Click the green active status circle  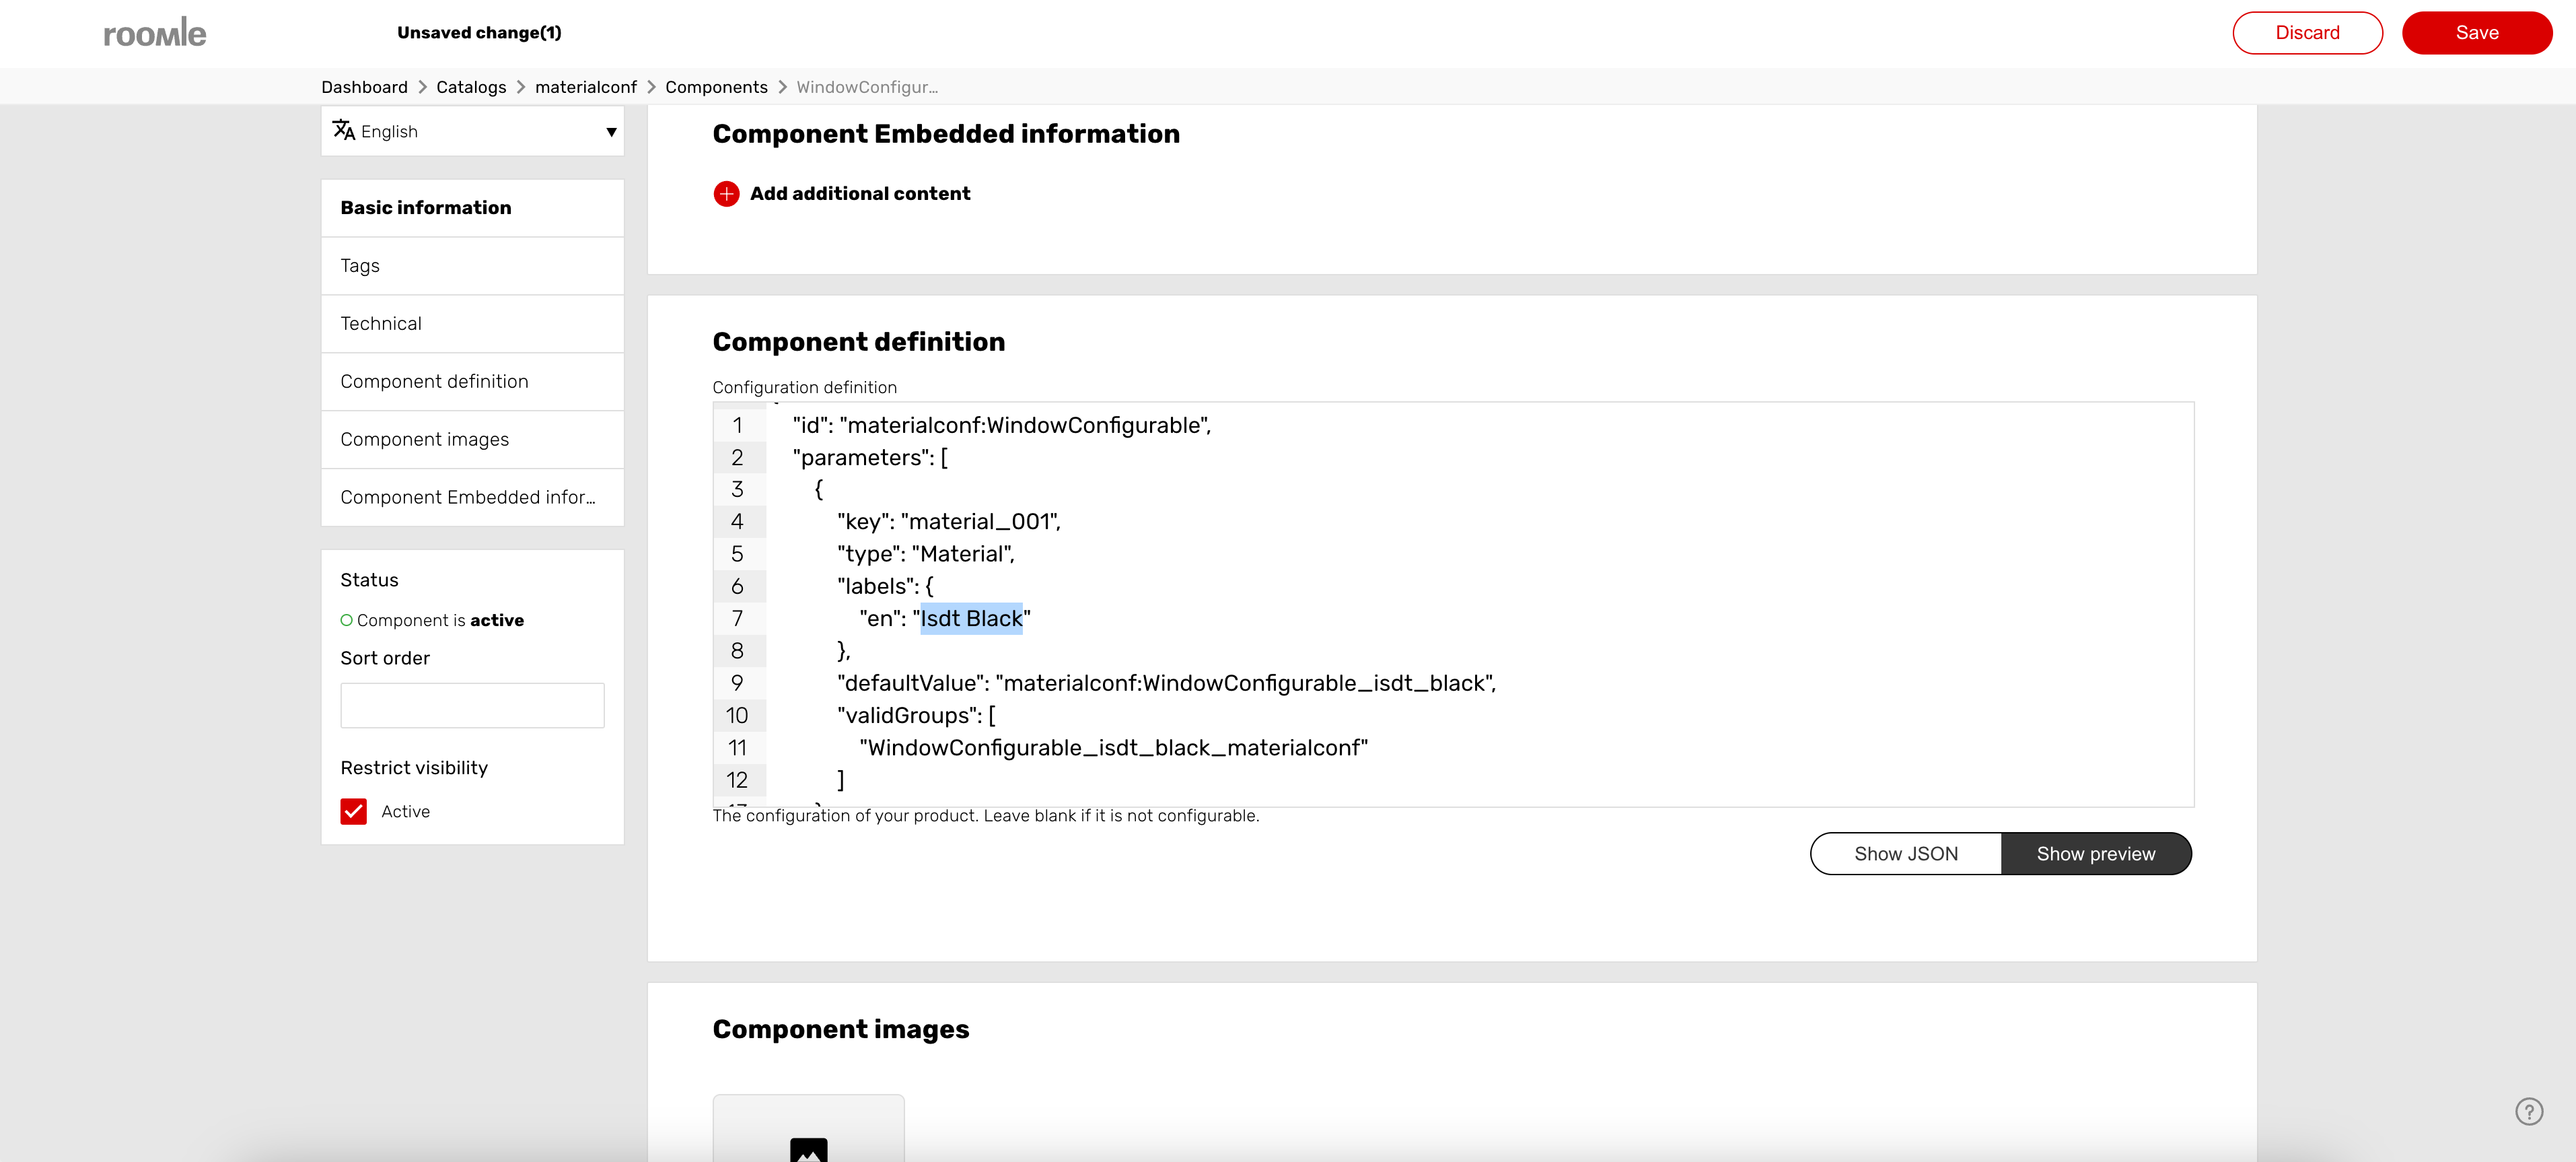coord(346,621)
